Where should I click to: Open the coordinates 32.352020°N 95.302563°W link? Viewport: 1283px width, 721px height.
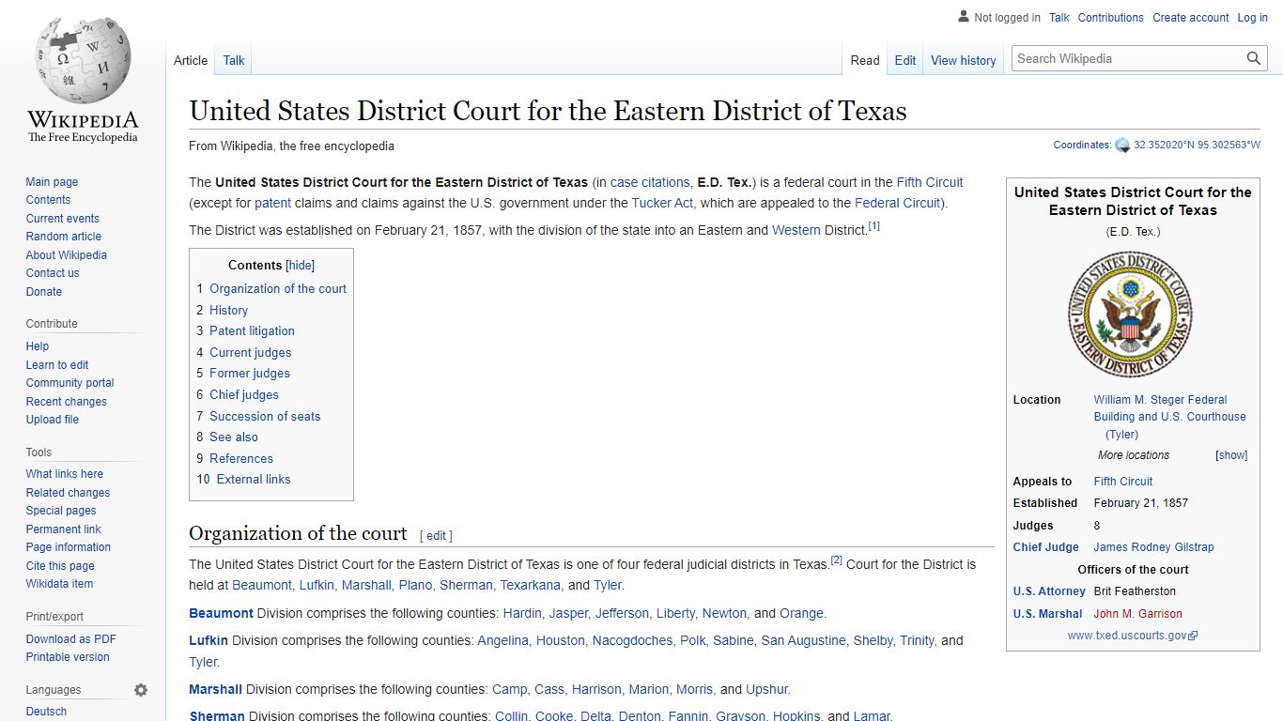coord(1197,146)
